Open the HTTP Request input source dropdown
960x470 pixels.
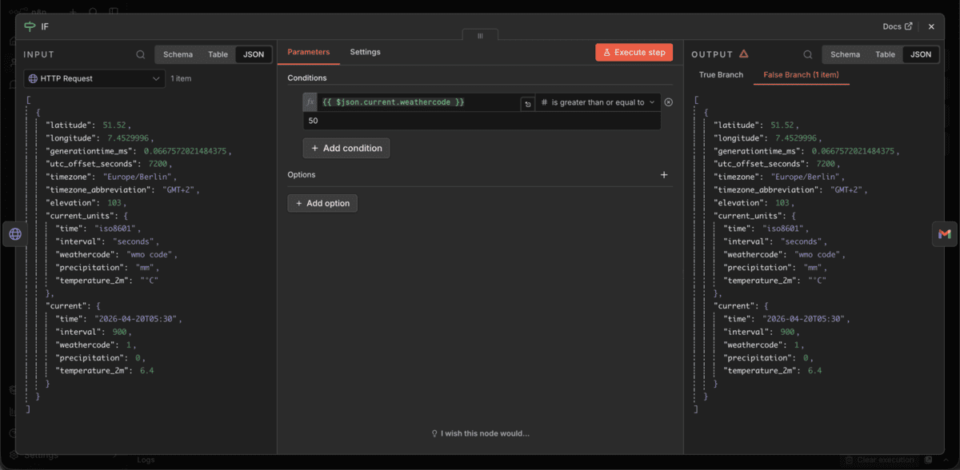[x=94, y=78]
